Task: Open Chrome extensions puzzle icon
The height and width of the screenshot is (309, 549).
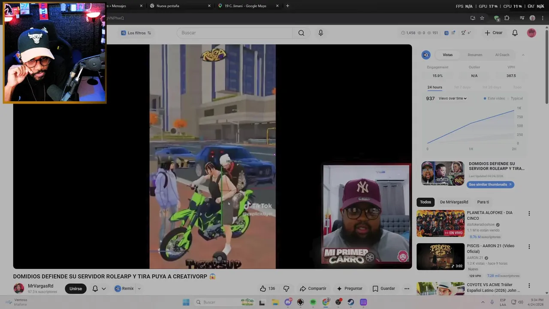Action: coord(507,18)
